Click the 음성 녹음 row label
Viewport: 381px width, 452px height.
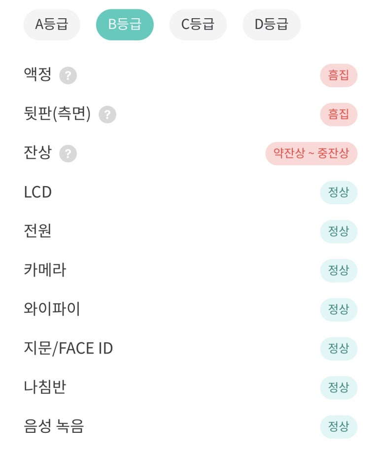click(x=54, y=426)
